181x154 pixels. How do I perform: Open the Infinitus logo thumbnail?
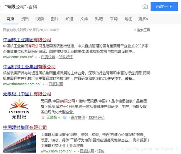[19, 109]
